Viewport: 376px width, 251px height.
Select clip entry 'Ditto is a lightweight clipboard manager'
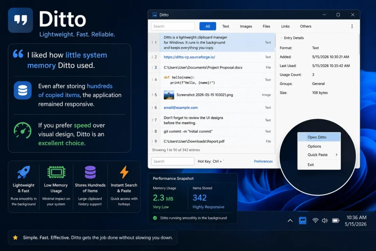tap(211, 43)
